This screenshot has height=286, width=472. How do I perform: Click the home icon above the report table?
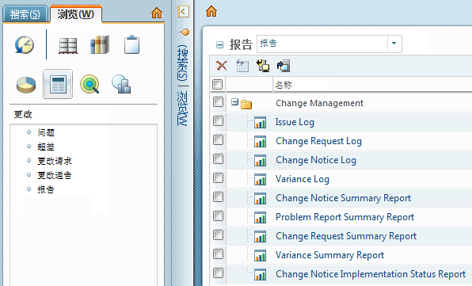pyautogui.click(x=211, y=11)
